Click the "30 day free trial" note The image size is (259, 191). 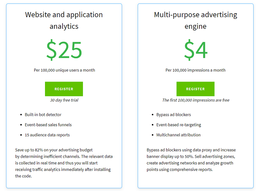pos(64,100)
